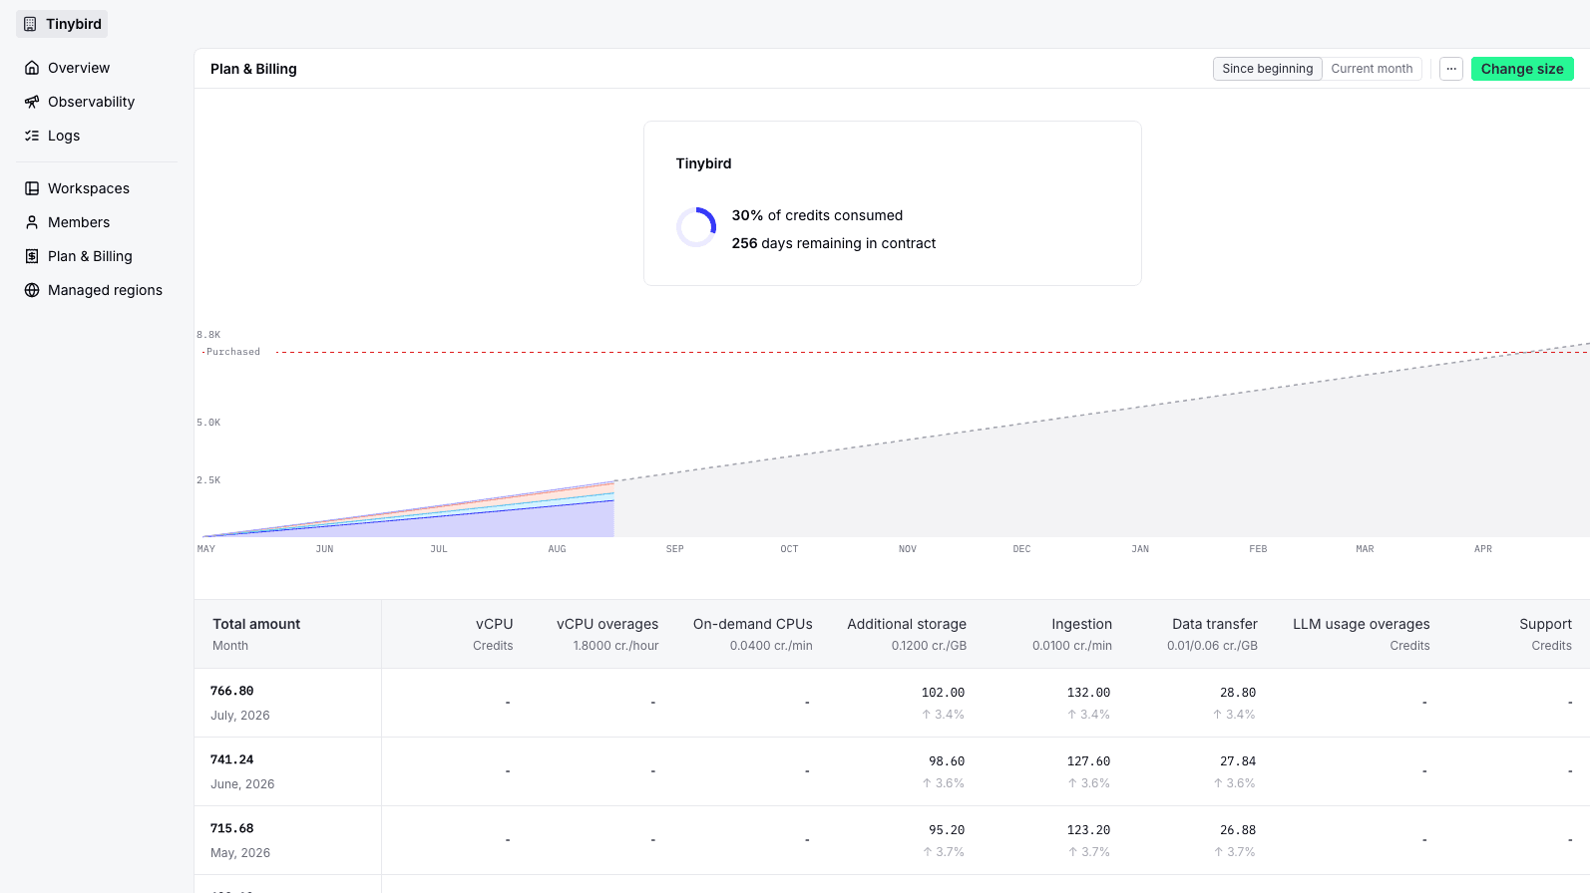Click the Tinybird organization building icon

30,24
